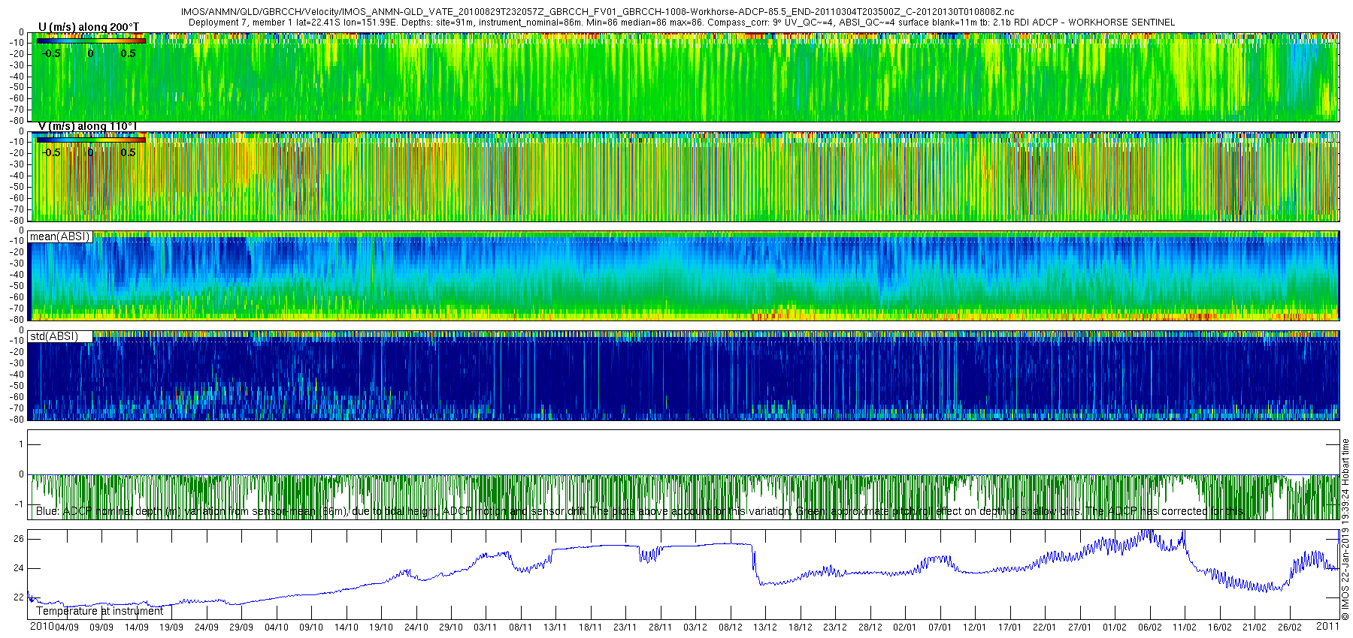This screenshot has height=638, width=1353.
Task: Click the 'U (m/s) along 200°T' title
Action: coord(89,27)
